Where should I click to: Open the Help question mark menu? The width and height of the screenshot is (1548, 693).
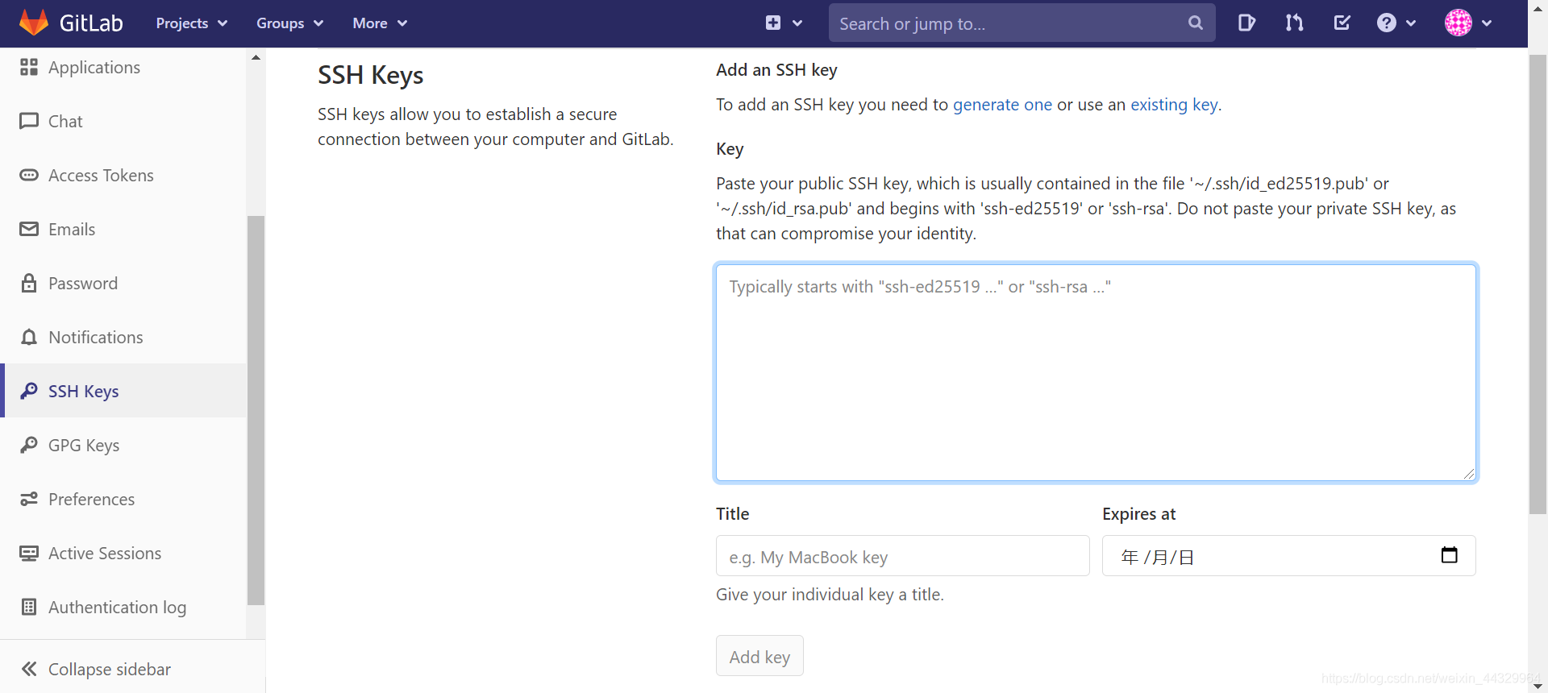1396,23
